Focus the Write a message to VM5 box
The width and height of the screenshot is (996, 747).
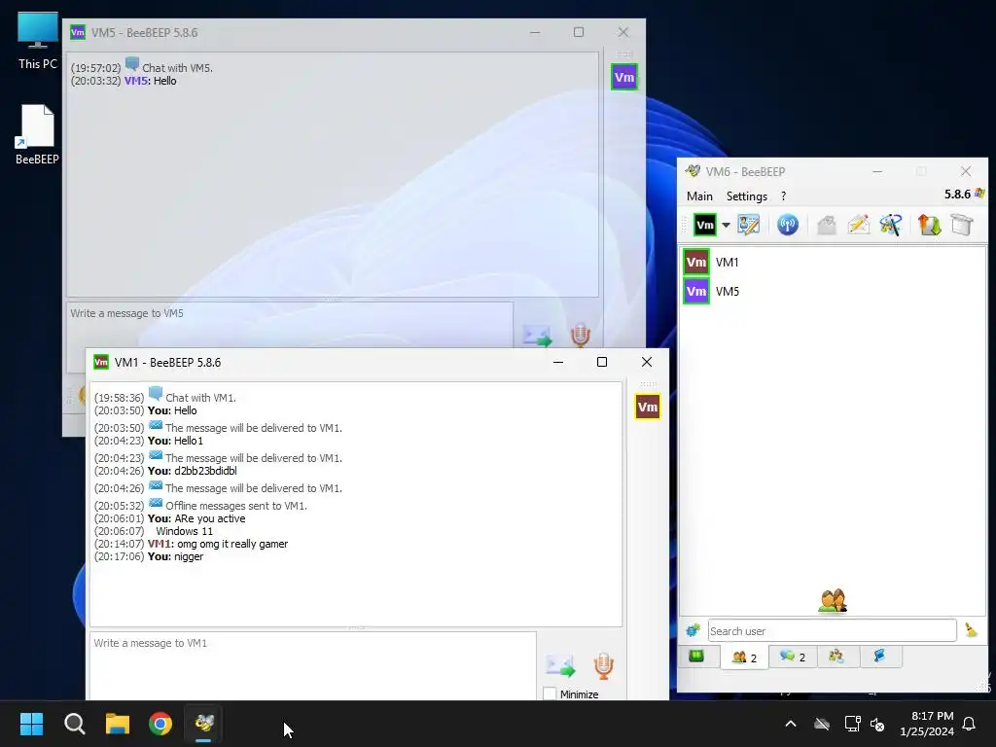click(x=290, y=325)
